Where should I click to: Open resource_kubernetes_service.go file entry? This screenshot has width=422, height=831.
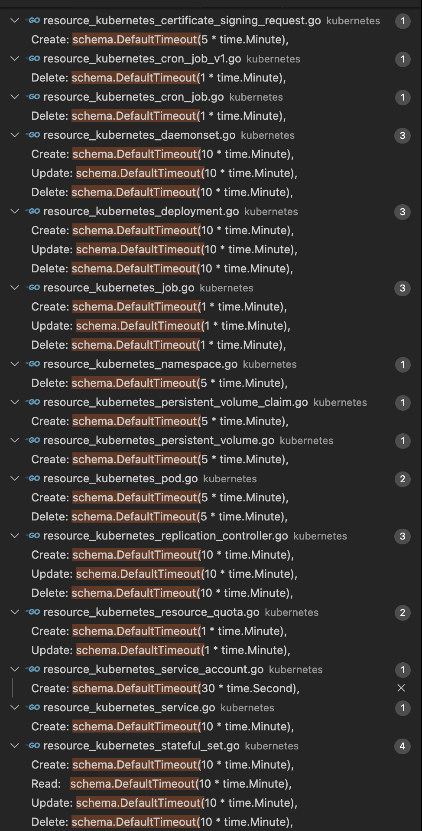(x=129, y=707)
